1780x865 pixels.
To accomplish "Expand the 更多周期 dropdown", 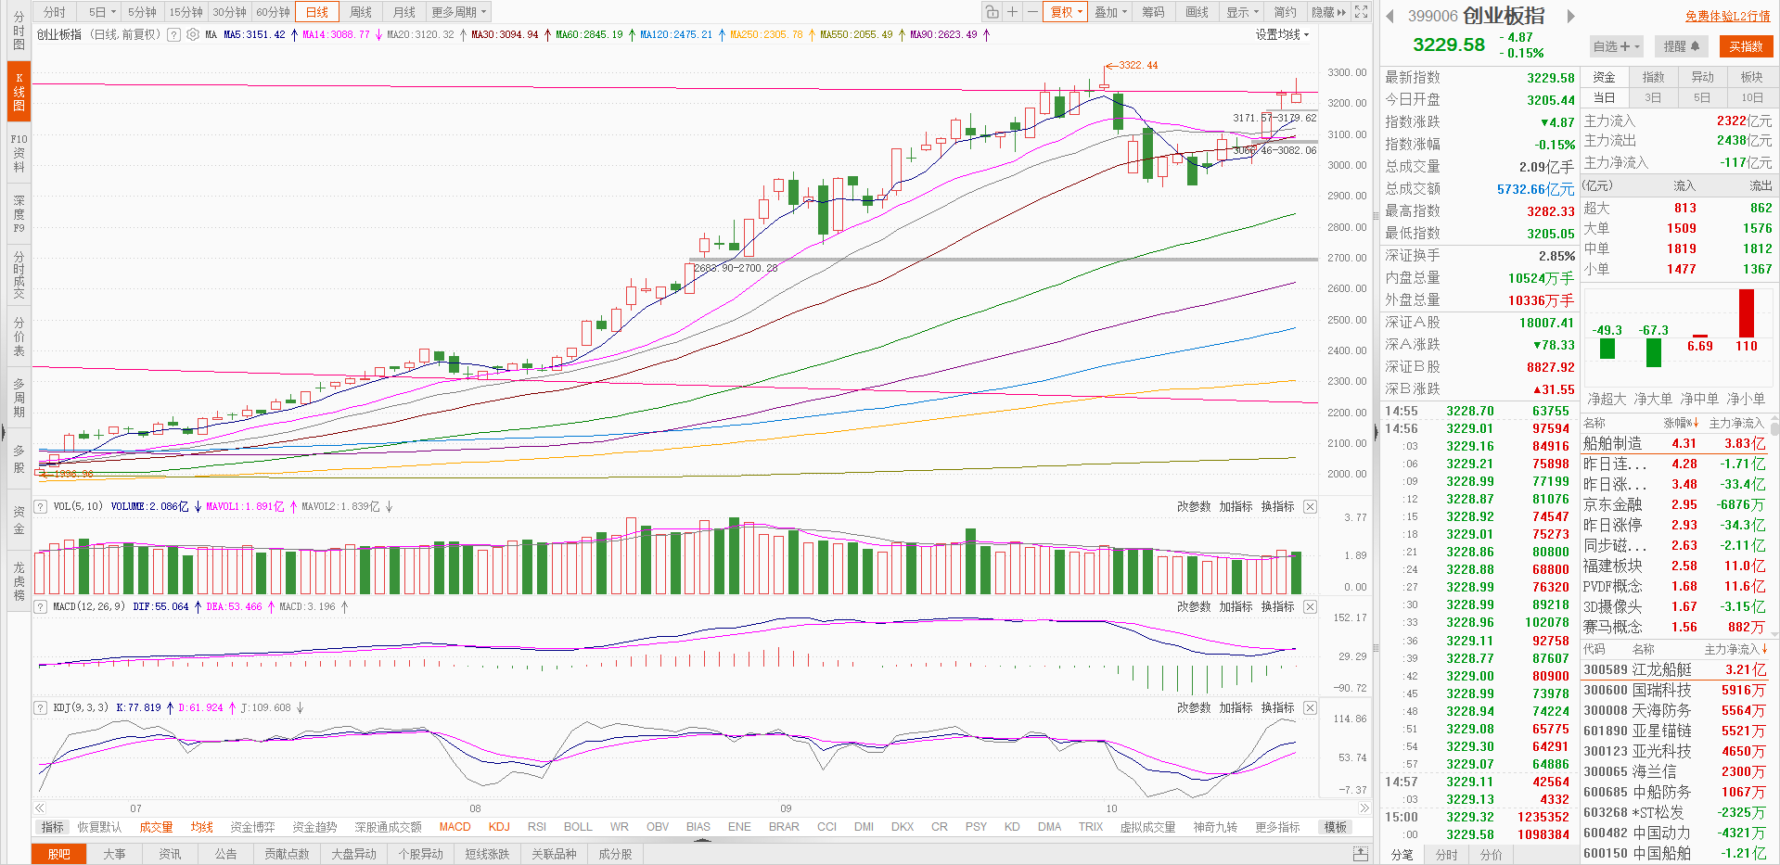I will [x=458, y=12].
